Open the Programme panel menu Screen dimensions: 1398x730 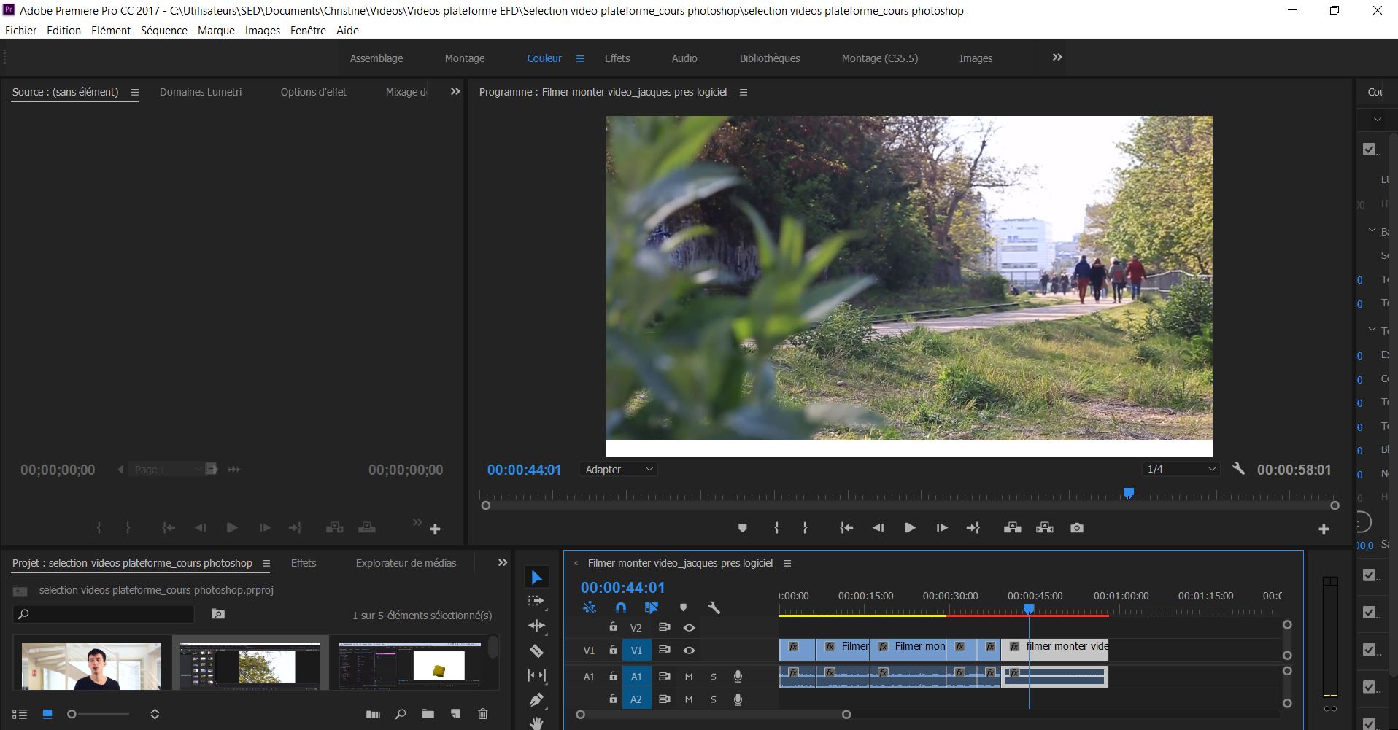(744, 92)
